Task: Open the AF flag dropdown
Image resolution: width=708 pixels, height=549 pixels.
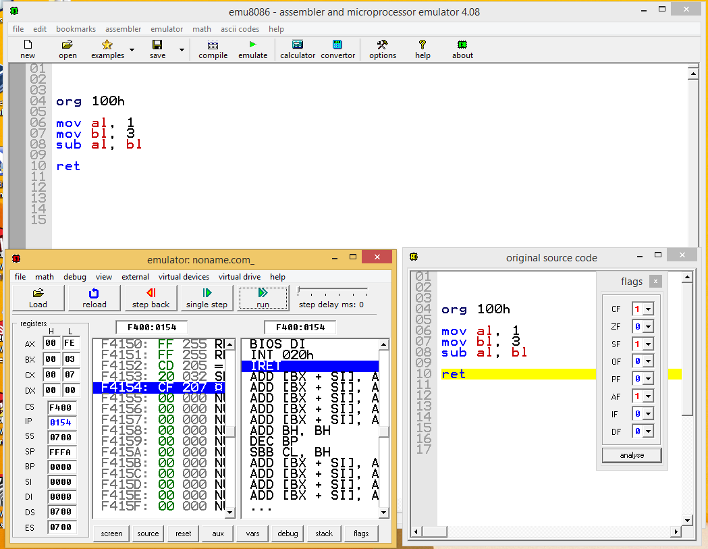Action: (649, 397)
